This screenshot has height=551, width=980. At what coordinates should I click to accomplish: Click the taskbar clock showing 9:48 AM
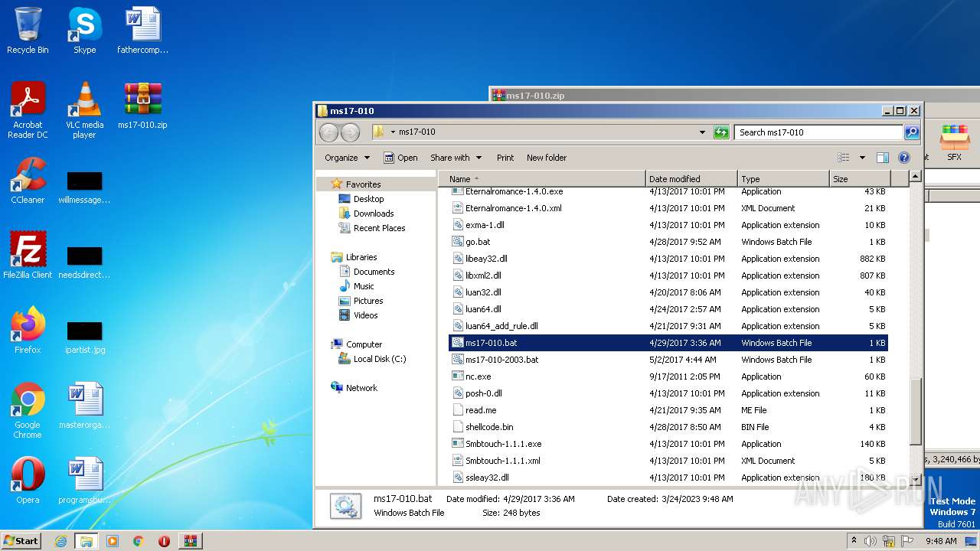(940, 541)
